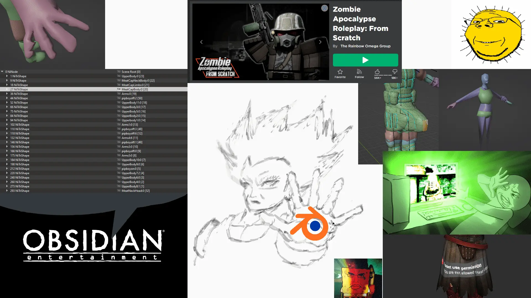Click the text icon beside MeatCapBody:0
531x298 pixels.
tap(119, 89)
